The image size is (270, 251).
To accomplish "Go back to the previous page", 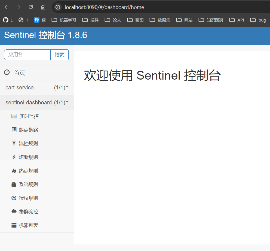I will [x=7, y=7].
